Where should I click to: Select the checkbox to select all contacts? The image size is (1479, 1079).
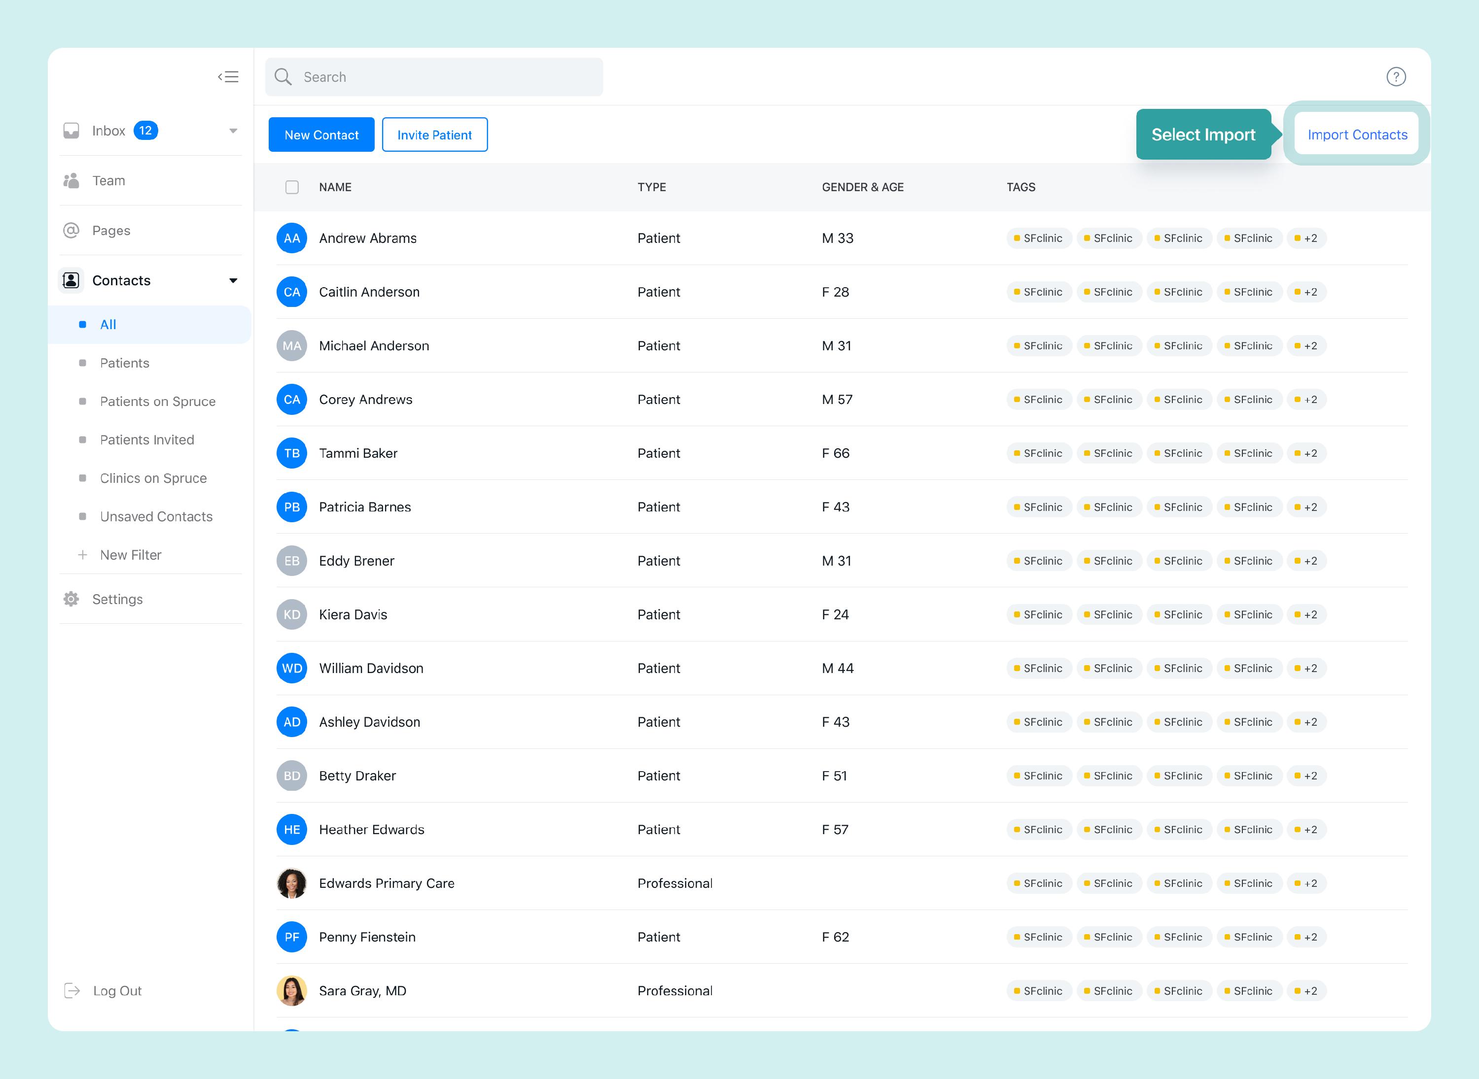[291, 187]
